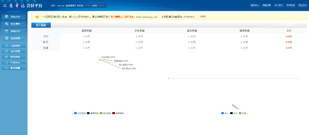The width and height of the screenshot is (309, 135).
Task: Click the 股东奖励 column header
Action: tap(192, 31)
